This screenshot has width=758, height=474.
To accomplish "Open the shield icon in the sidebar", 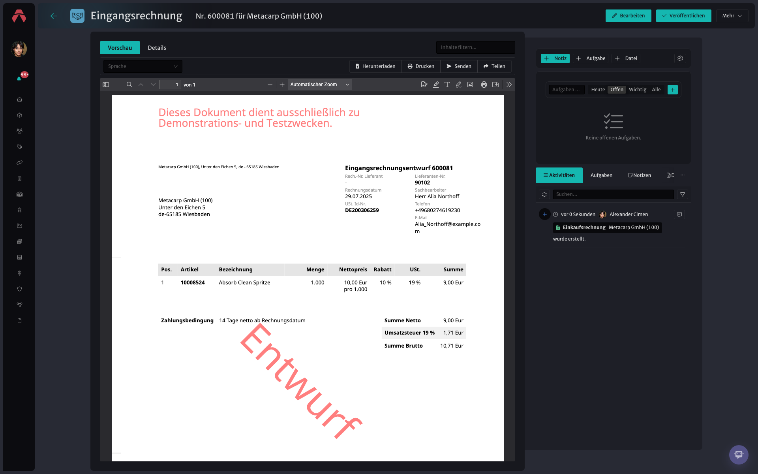I will click(x=19, y=289).
